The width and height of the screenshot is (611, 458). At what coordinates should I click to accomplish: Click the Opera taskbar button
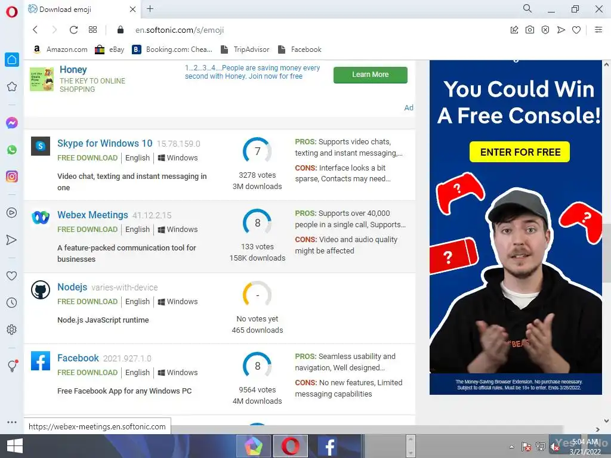(x=291, y=446)
